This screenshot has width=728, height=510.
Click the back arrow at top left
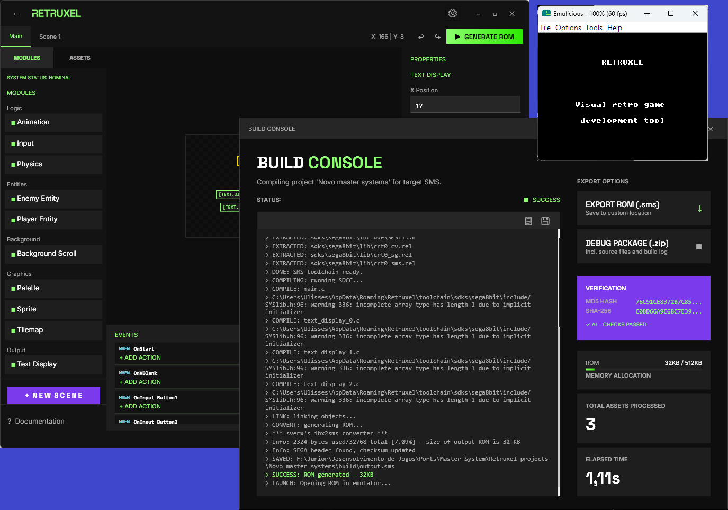[x=16, y=13]
